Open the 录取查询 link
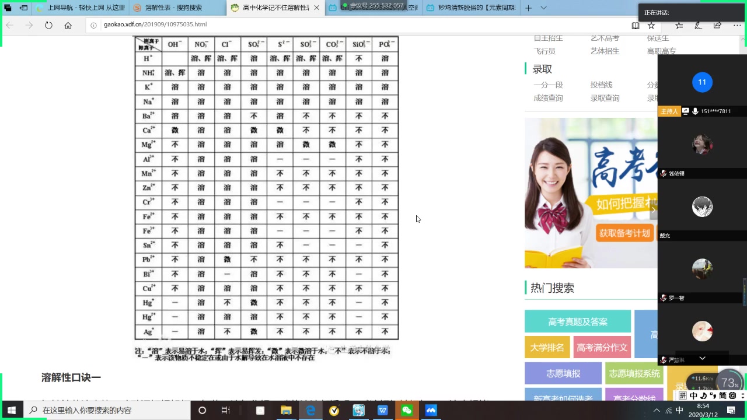Viewport: 747px width, 420px height. click(x=605, y=98)
